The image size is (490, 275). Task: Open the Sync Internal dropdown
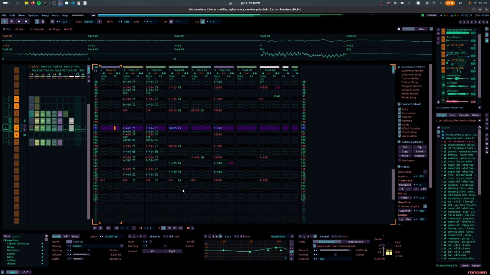99,21
